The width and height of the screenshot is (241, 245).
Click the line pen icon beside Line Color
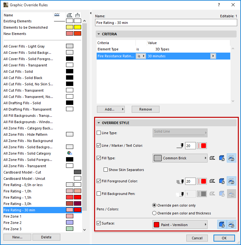[180, 145]
